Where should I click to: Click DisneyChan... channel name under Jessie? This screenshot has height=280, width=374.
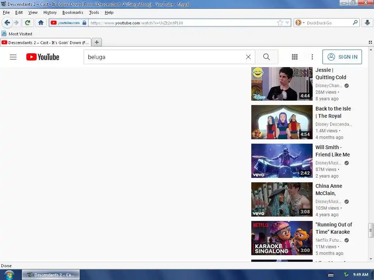click(328, 85)
